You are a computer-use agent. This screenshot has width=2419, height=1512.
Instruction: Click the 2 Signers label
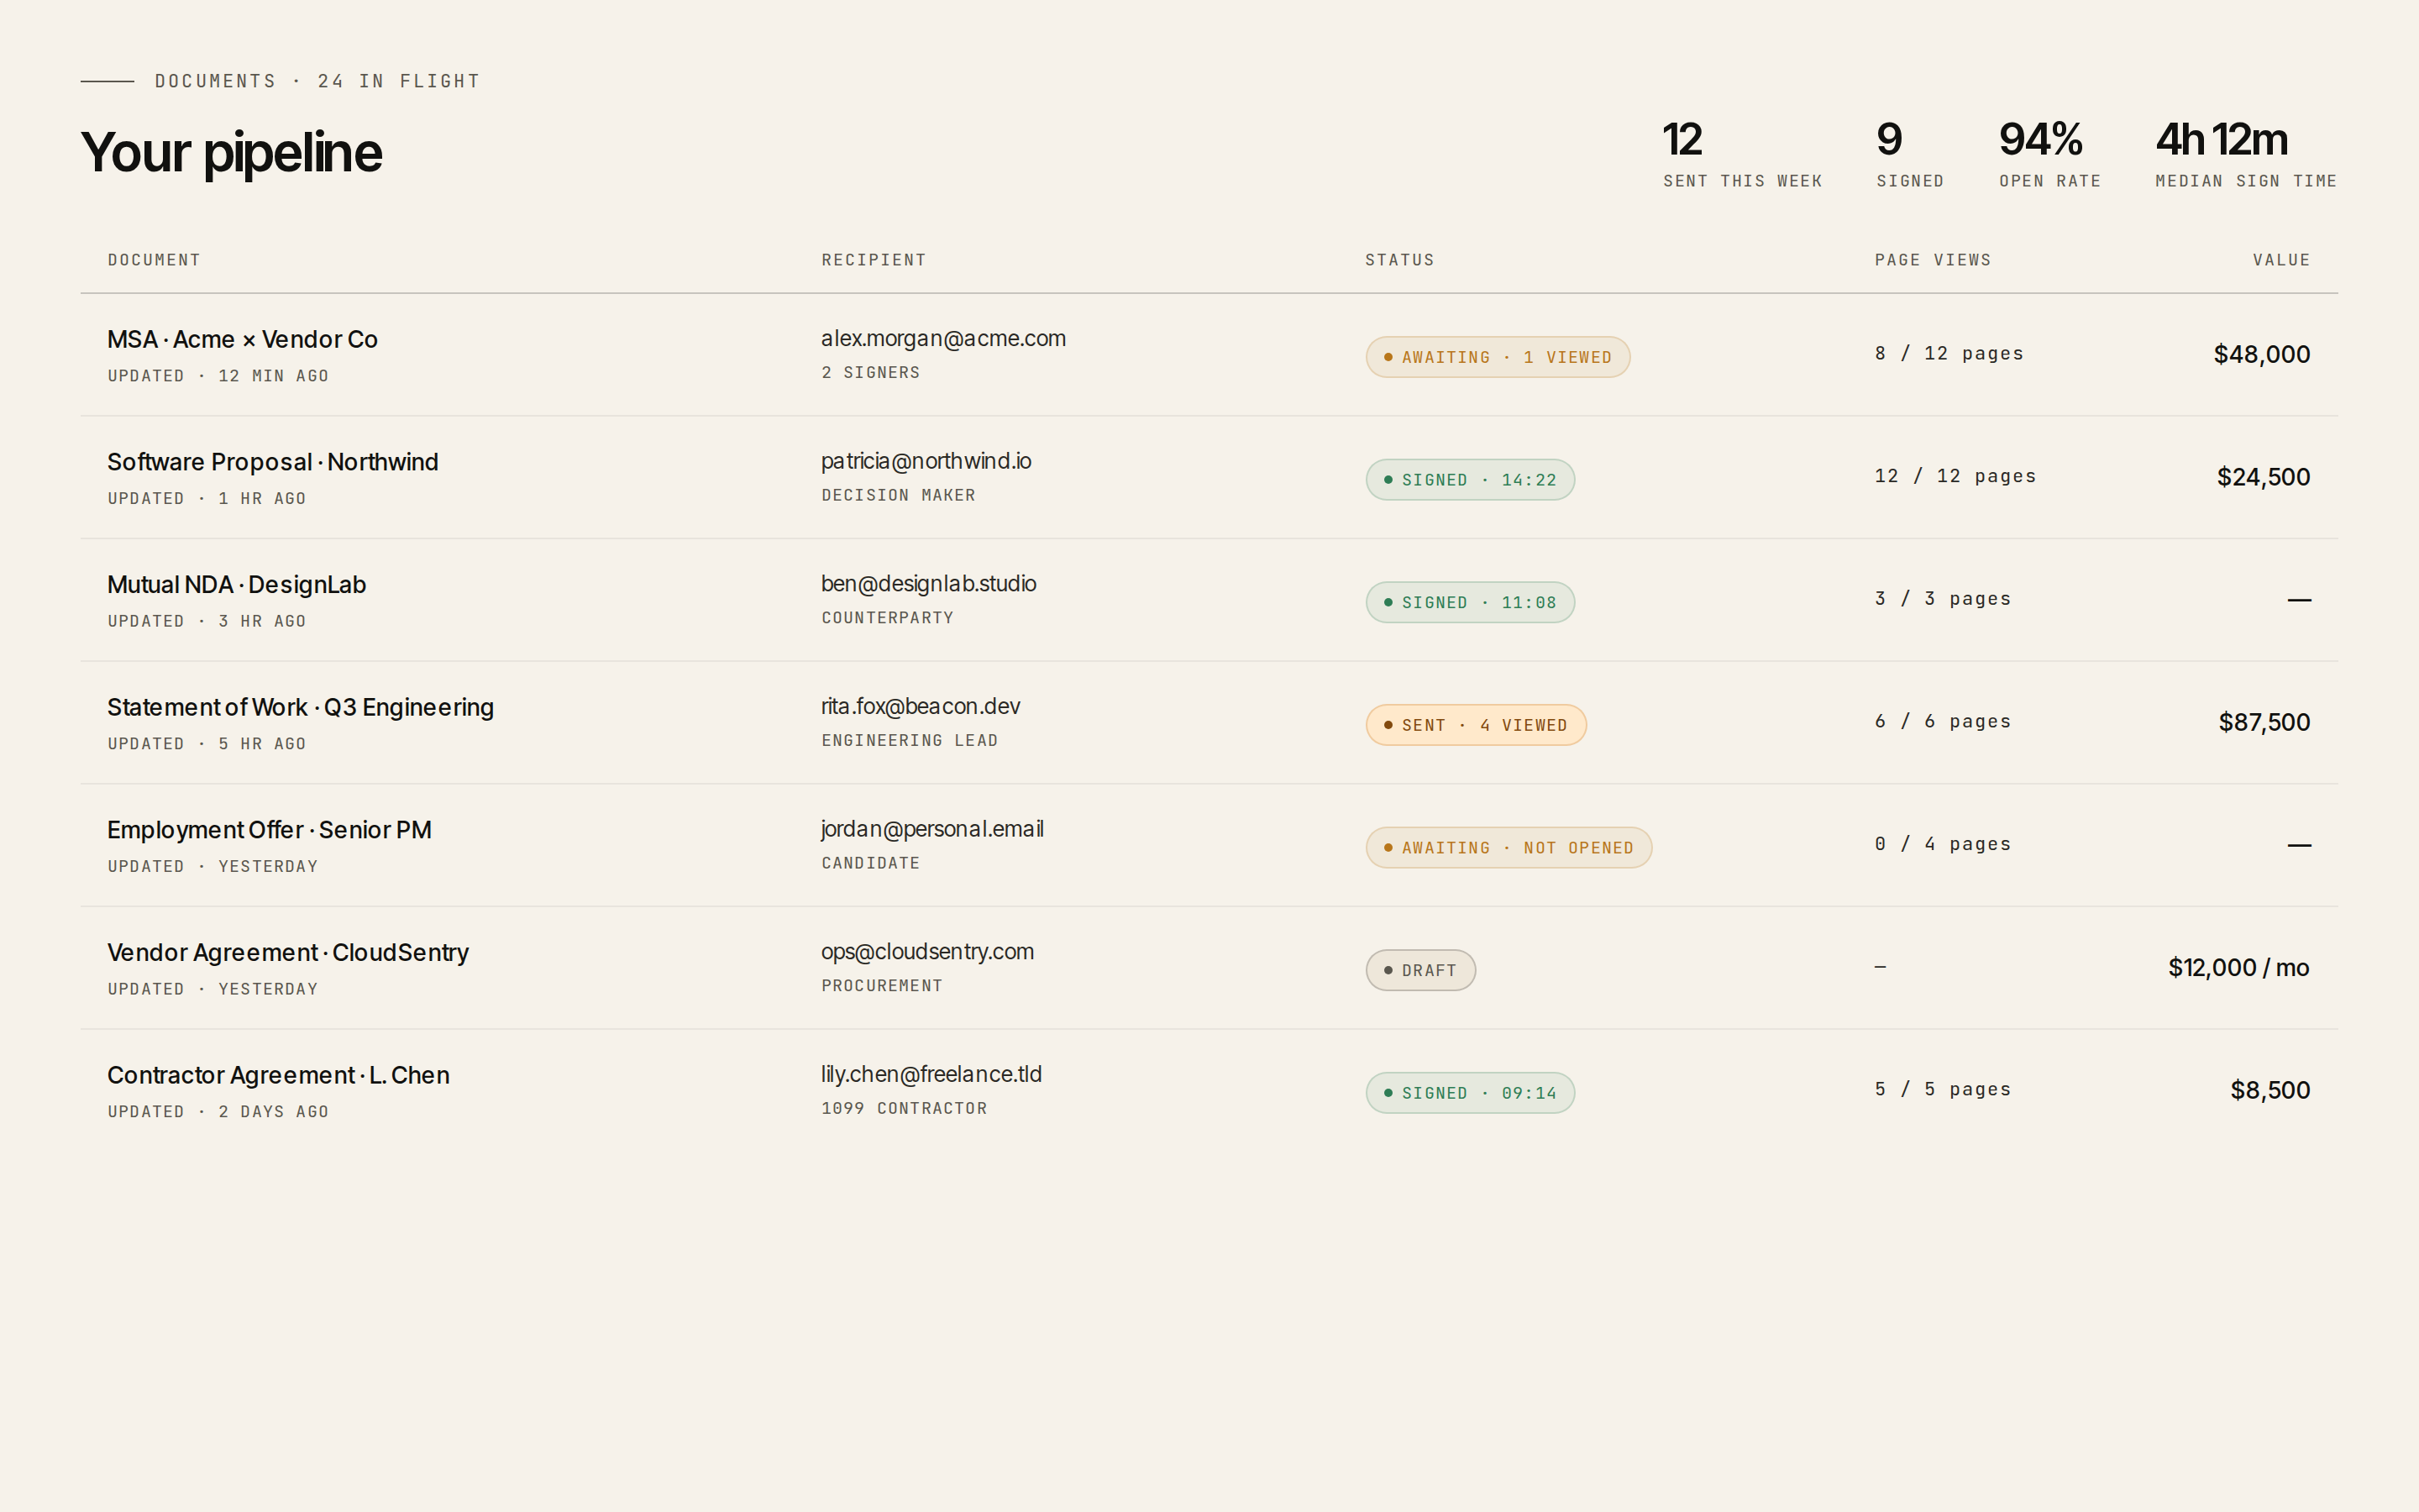(871, 373)
